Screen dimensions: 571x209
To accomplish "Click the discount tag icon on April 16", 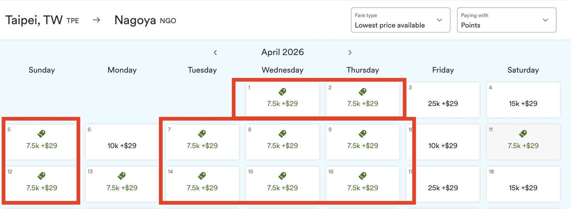I will click(363, 176).
